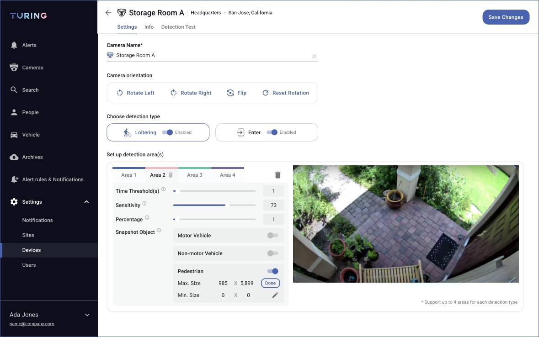Turn off the Enter detection toggle
539x337 pixels.
pos(272,132)
